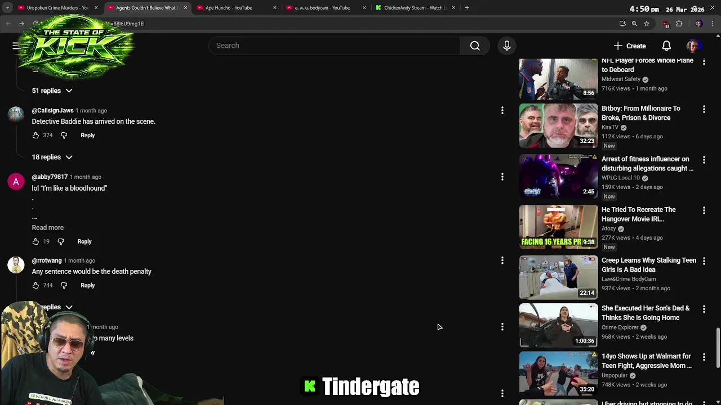Like the Detective Baddie comment
The image size is (721, 405).
pyautogui.click(x=35, y=135)
